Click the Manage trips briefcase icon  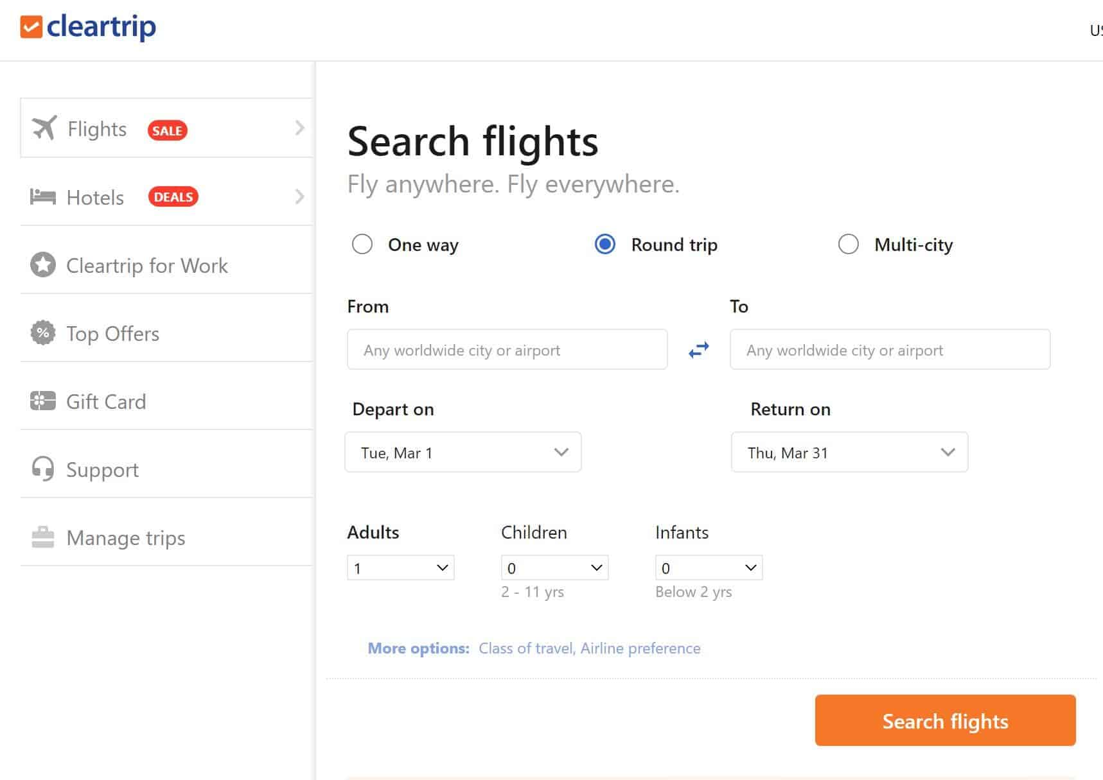coord(43,537)
